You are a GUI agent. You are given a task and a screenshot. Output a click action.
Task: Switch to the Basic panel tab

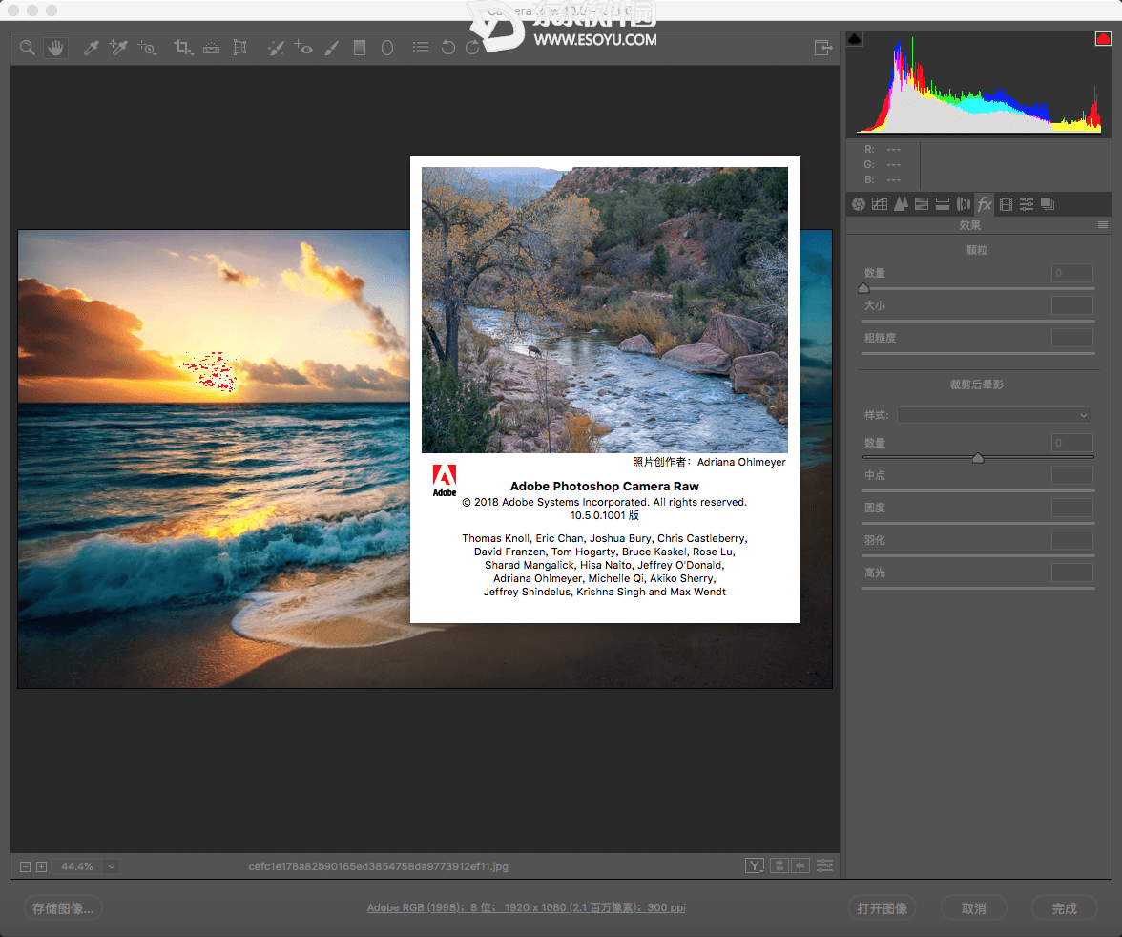pos(859,205)
